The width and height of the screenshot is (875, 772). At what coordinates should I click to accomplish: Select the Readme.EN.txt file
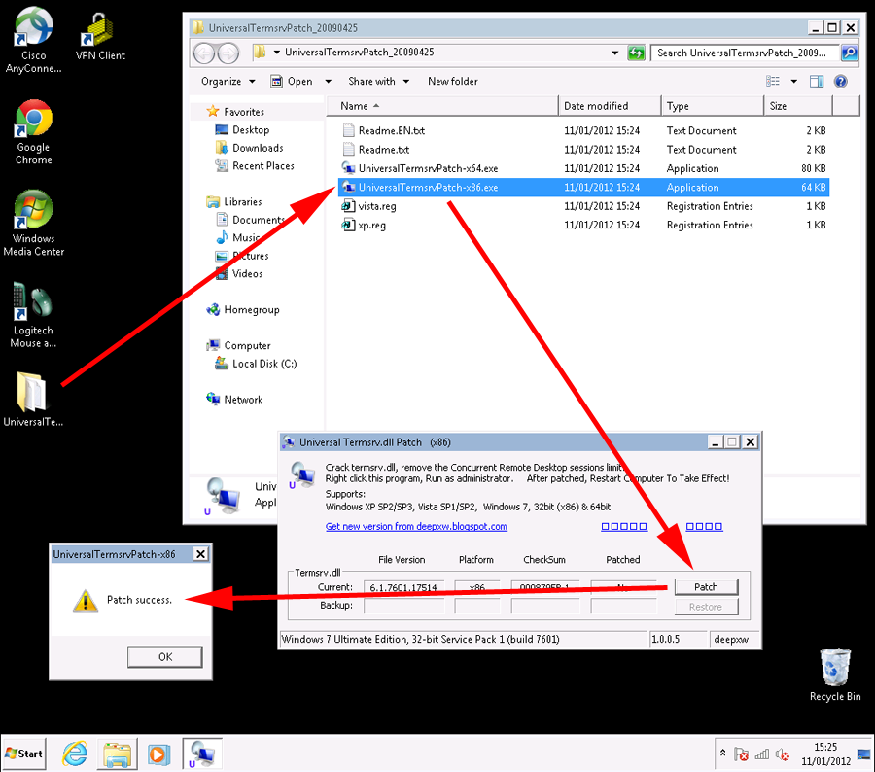coord(583,130)
